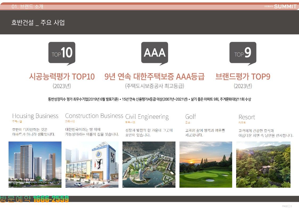Viewport: 299px width, 212px height.
Task: Select the '골프' orange subtitle
Action: [x=188, y=122]
